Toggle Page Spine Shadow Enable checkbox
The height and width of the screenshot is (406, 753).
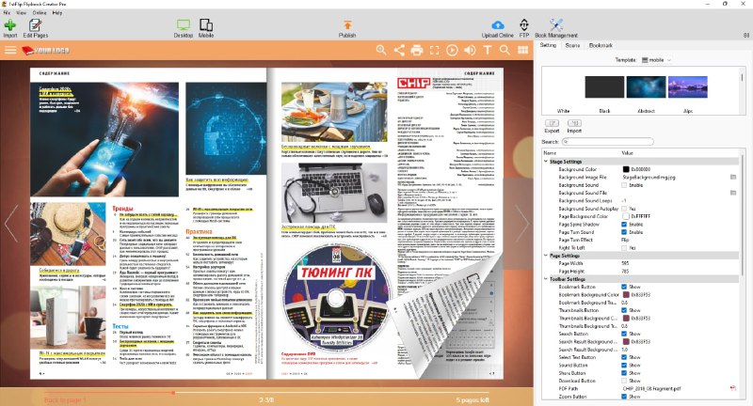click(x=624, y=225)
